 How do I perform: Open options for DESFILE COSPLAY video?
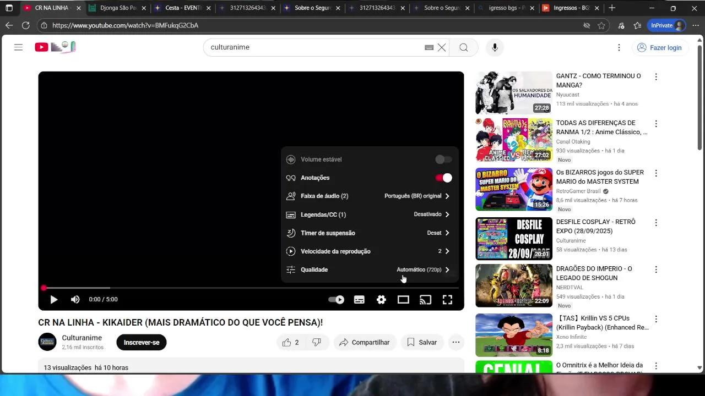pos(656,223)
